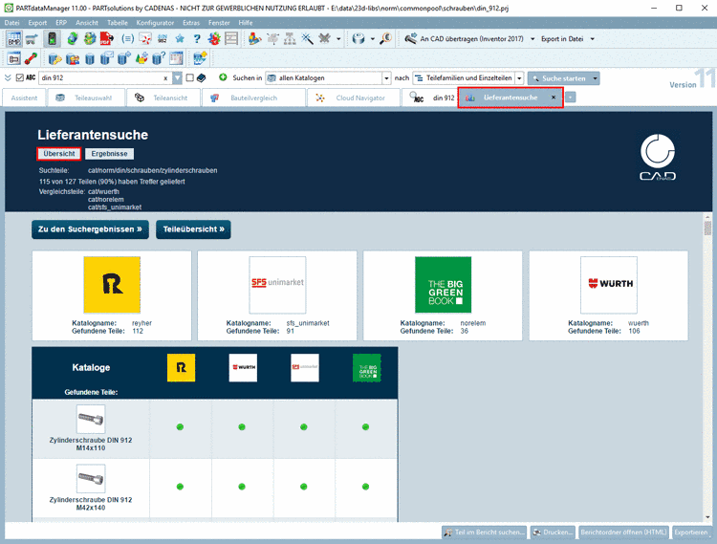717x544 pixels.
Task: Click the Ergebnisse button
Action: pos(109,154)
